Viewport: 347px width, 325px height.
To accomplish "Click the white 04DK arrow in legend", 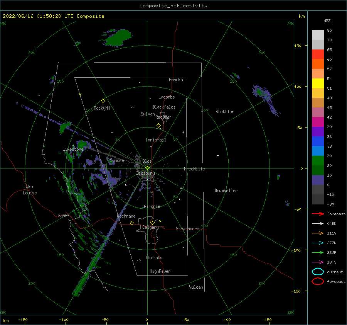I will click(x=318, y=223).
